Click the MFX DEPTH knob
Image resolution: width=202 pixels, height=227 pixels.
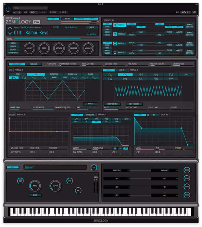[55, 186]
